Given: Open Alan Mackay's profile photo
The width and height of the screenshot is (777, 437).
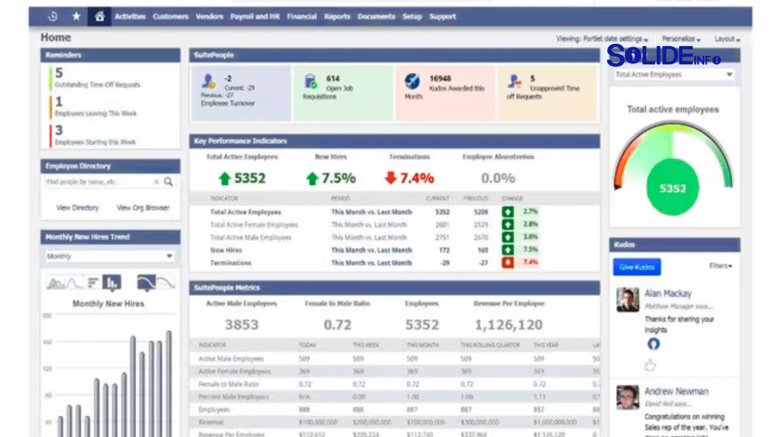Looking at the screenshot, I should (628, 299).
